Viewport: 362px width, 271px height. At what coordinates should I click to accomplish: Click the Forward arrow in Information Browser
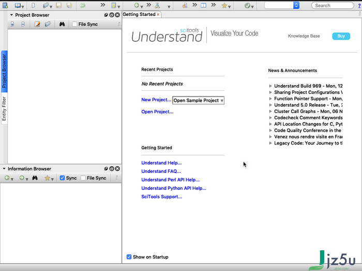point(22,178)
